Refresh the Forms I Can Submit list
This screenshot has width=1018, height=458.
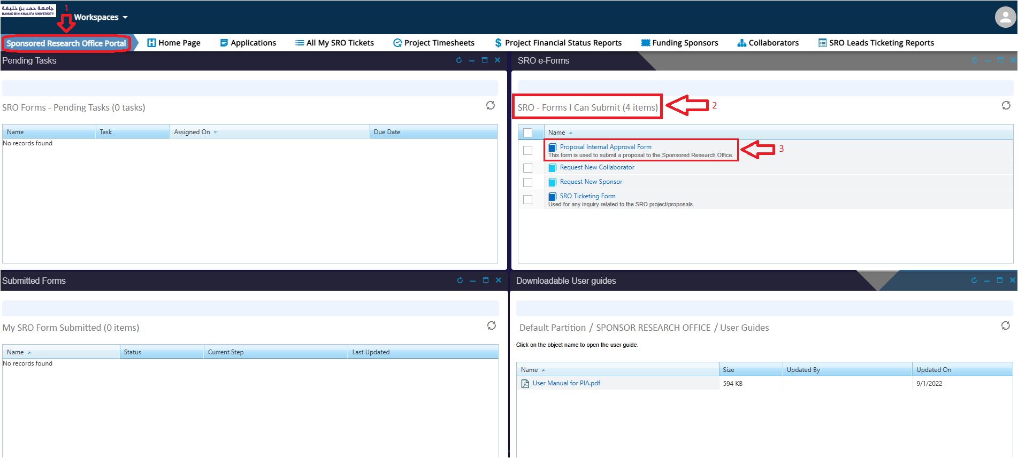pyautogui.click(x=1006, y=106)
